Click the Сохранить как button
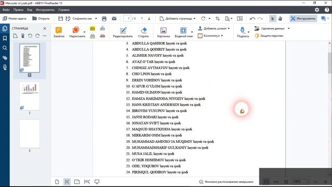 [x=79, y=19]
